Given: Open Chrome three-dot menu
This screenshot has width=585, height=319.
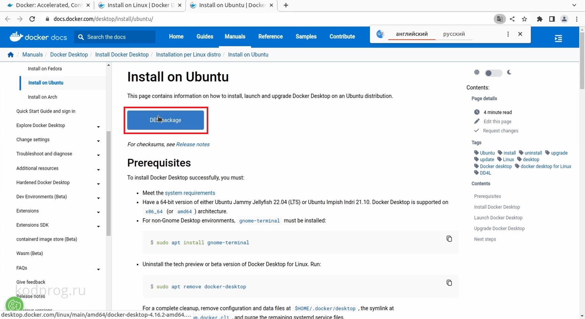Looking at the screenshot, I should coord(577,19).
